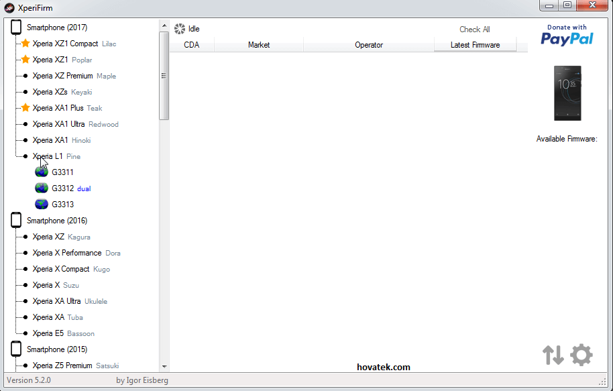This screenshot has height=391, width=613.
Task: Click the star icon for Xperia XA1 Plus
Action: click(25, 107)
